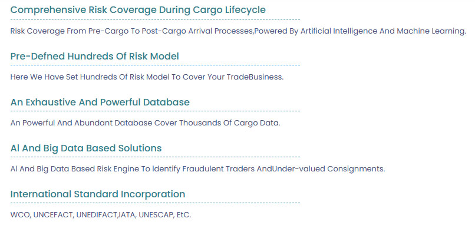Screen dimensions: 475x225
Task: Click dashed divider under International Standard Incorporation
Action: (x=155, y=203)
